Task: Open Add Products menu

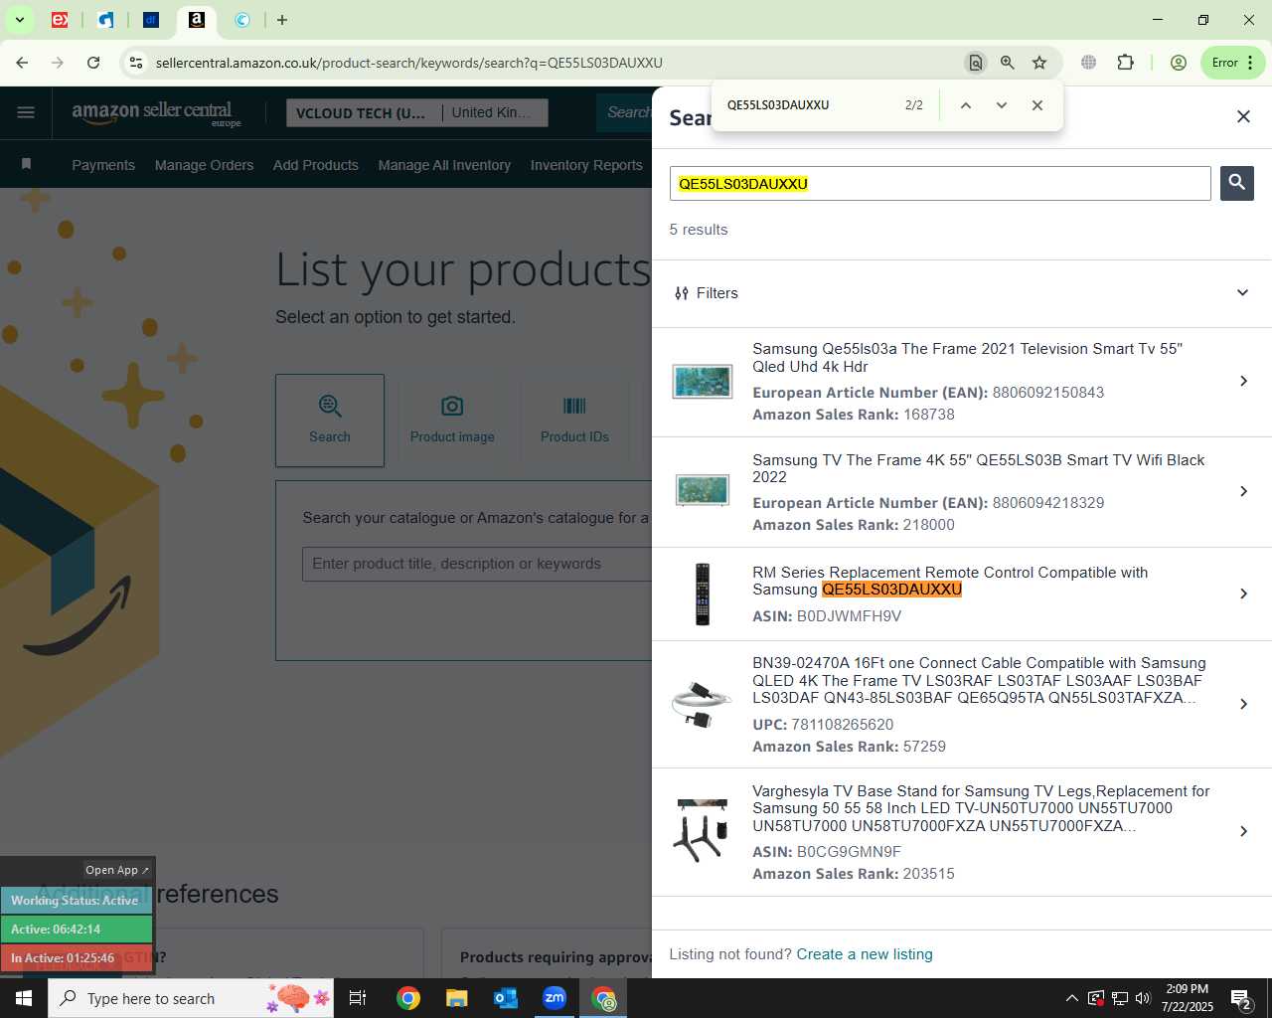Action: (315, 165)
